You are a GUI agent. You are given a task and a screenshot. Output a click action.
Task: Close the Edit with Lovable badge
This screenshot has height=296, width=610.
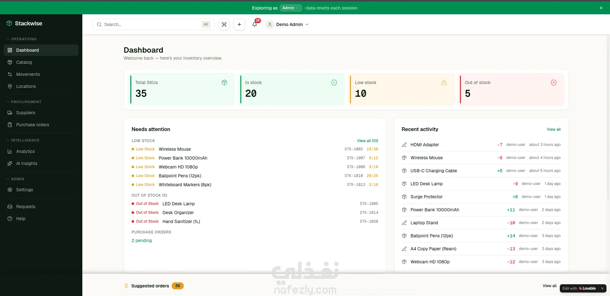click(x=602, y=288)
